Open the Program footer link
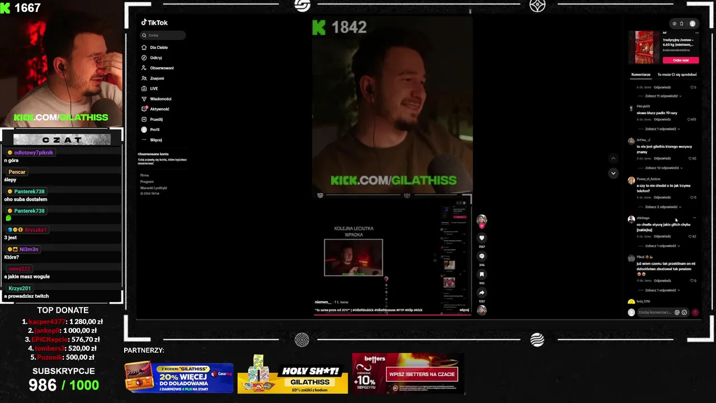The width and height of the screenshot is (716, 403). coord(147,181)
